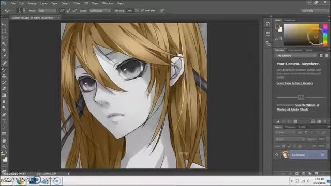Switch to the Swatches tab
The height and width of the screenshot is (186, 331).
[x=290, y=20]
